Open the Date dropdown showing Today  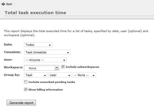click(38, 45)
